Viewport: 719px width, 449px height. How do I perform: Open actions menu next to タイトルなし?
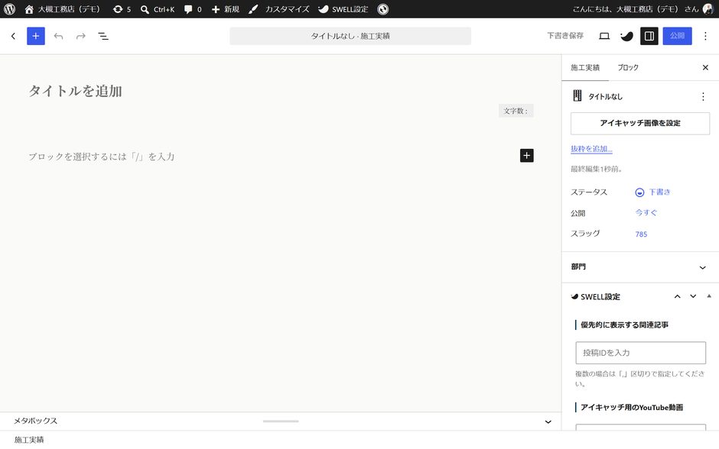[703, 96]
